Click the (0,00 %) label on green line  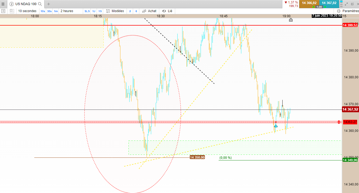[226, 158]
